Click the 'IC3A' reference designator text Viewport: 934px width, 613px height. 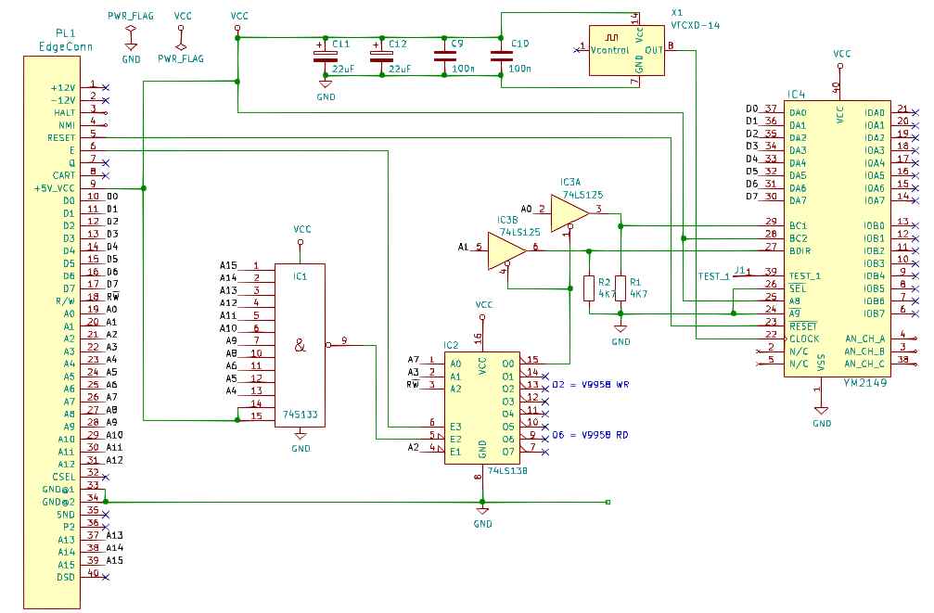click(x=570, y=183)
